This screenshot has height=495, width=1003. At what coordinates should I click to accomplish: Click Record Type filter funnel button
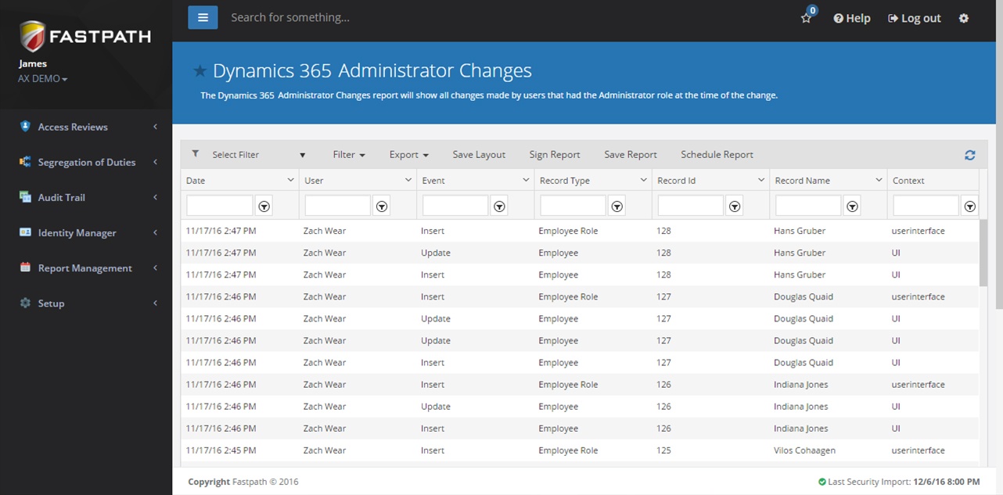(617, 206)
